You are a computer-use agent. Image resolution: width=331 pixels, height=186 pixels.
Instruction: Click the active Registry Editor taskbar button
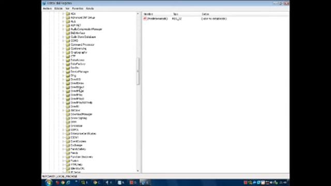click(145, 182)
